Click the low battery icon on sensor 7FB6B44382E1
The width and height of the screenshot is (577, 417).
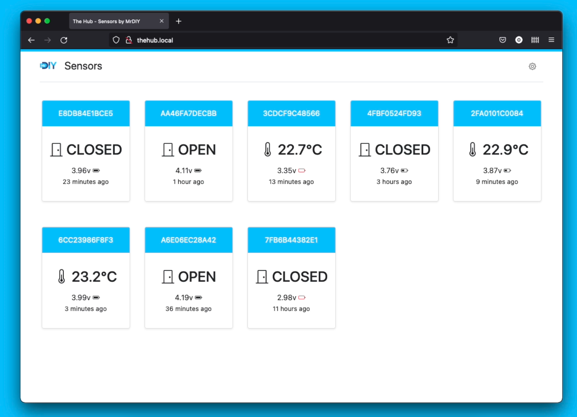tap(302, 297)
